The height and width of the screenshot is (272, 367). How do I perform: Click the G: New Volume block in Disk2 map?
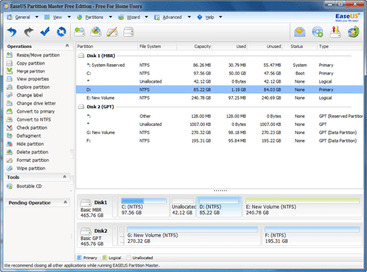point(192,235)
